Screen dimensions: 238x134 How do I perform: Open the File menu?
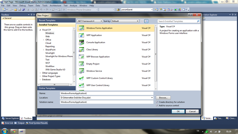tap(3, 5)
